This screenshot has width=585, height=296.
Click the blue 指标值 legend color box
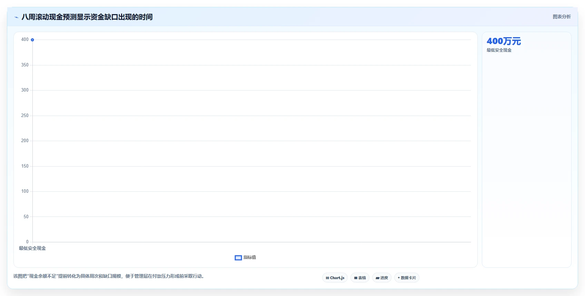238,258
